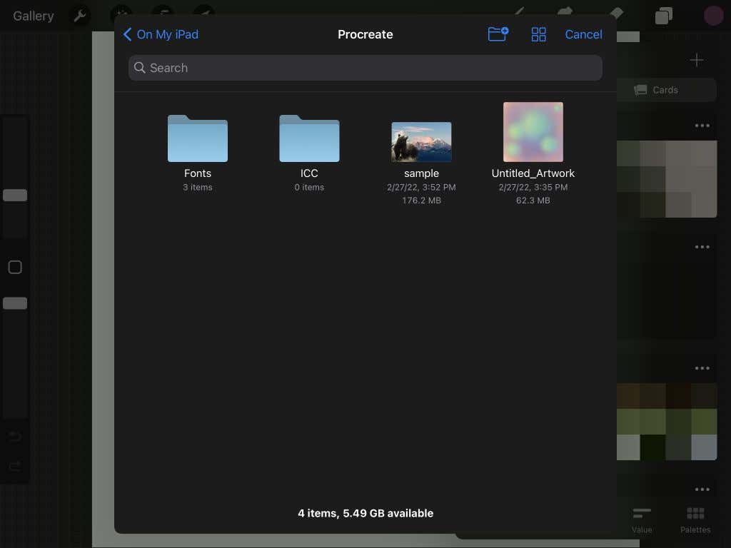Screen dimensions: 731x548
Task: Click the Search field
Action: click(365, 68)
